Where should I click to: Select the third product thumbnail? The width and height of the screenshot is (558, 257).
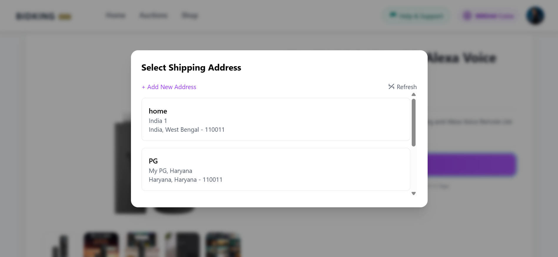142,245
